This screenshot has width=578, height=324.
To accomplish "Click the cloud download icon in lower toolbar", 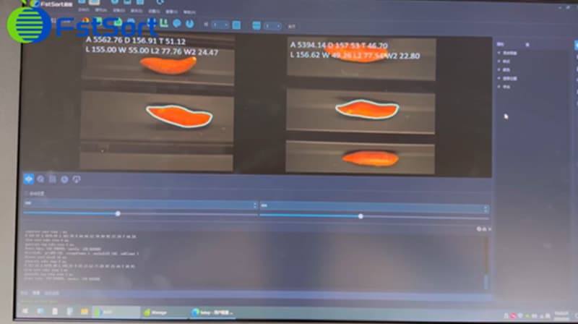I will click(x=77, y=179).
